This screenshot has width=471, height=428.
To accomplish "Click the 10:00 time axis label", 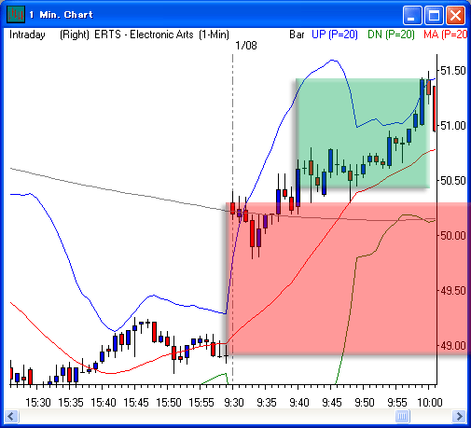I will click(430, 403).
